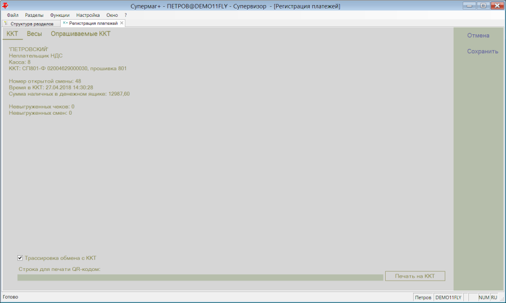Open the Настройка menu
The width and height of the screenshot is (506, 303).
[88, 15]
